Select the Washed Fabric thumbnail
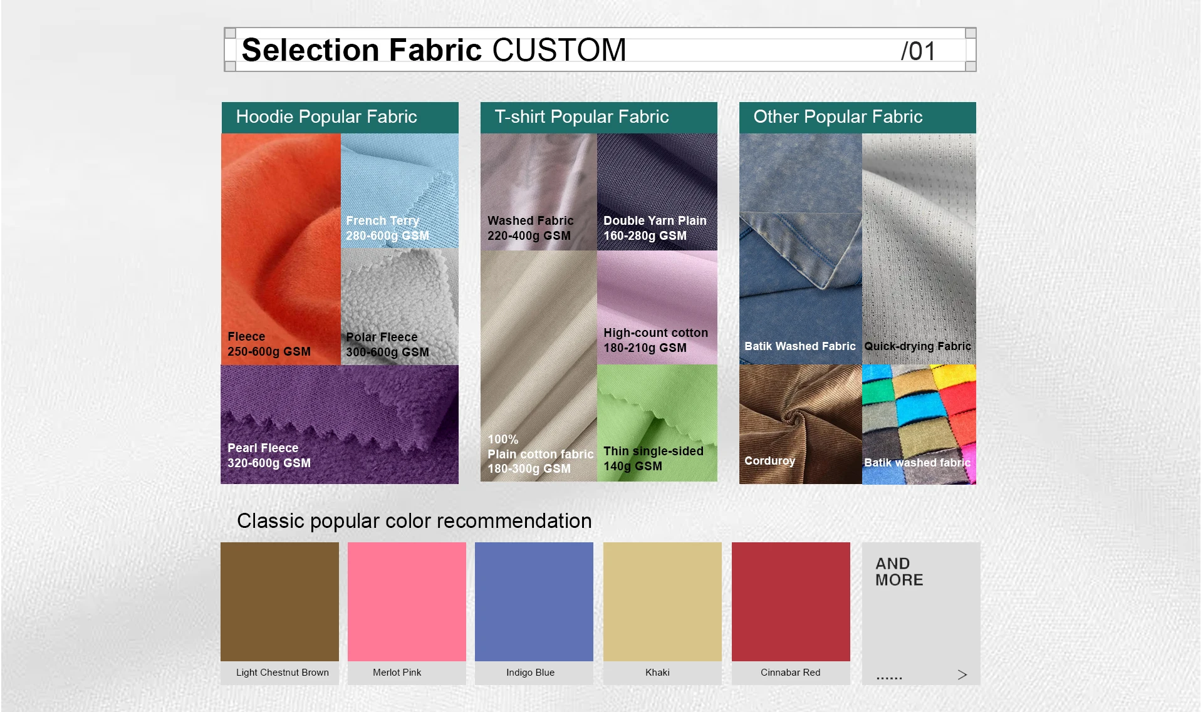The image size is (1203, 712). click(538, 192)
